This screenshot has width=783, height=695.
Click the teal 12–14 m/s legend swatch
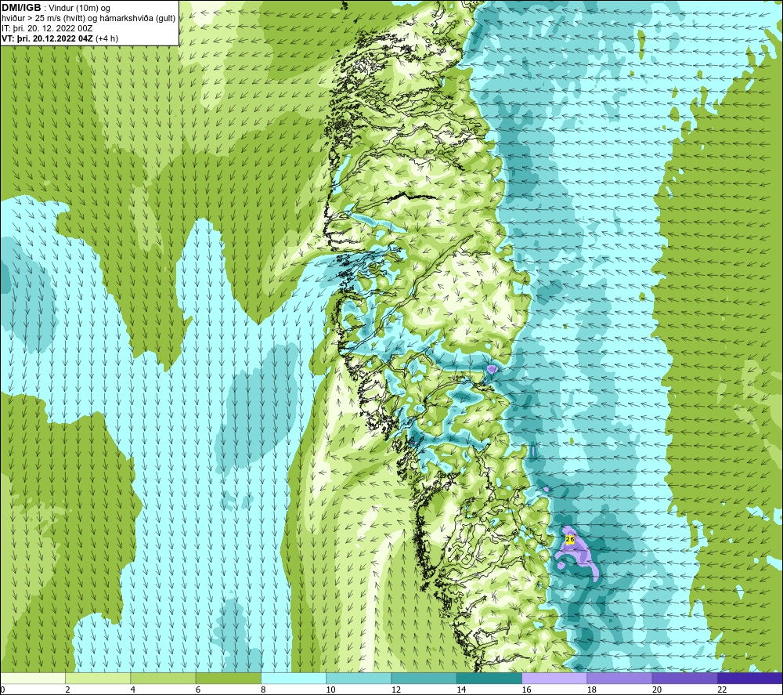424,678
